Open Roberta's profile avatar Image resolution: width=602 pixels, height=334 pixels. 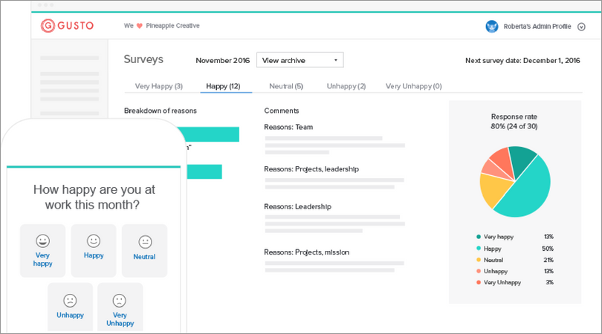(492, 27)
